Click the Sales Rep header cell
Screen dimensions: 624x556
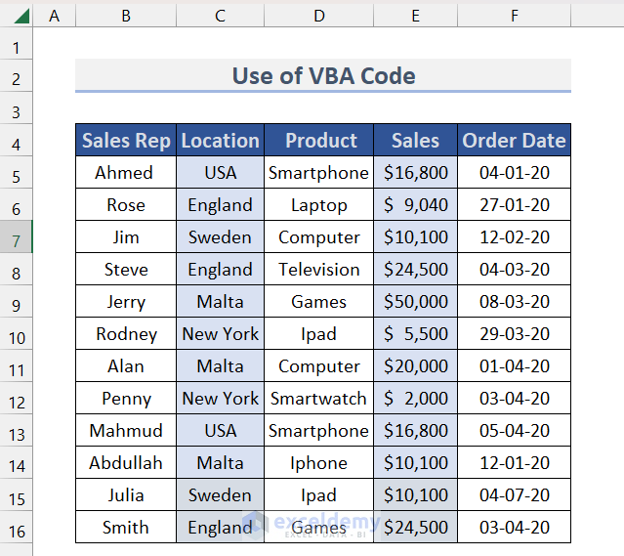point(126,141)
